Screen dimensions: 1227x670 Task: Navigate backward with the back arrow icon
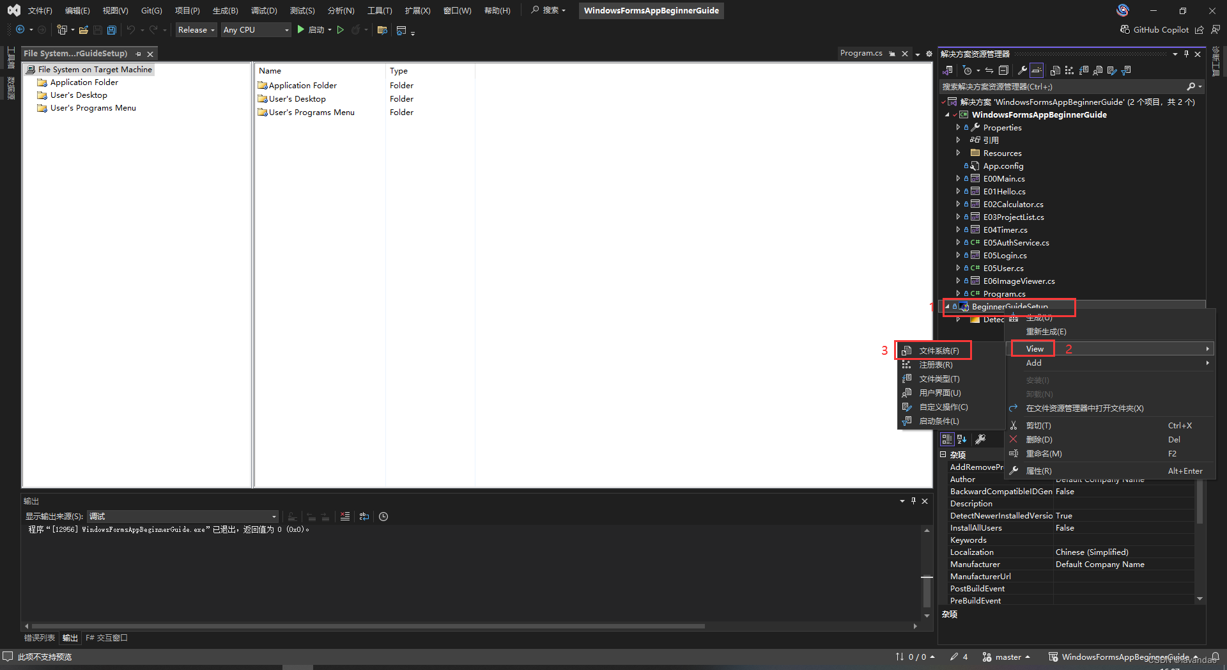(x=20, y=30)
